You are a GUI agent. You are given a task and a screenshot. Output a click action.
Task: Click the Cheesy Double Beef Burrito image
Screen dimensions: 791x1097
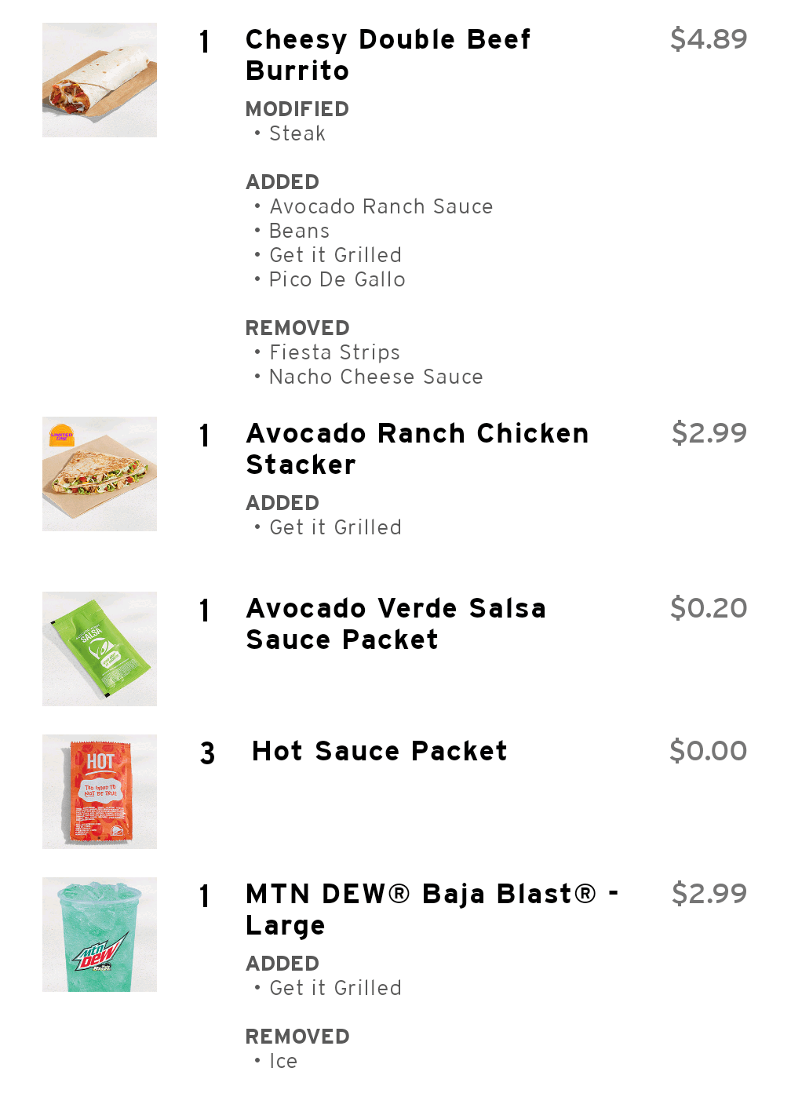click(x=100, y=80)
